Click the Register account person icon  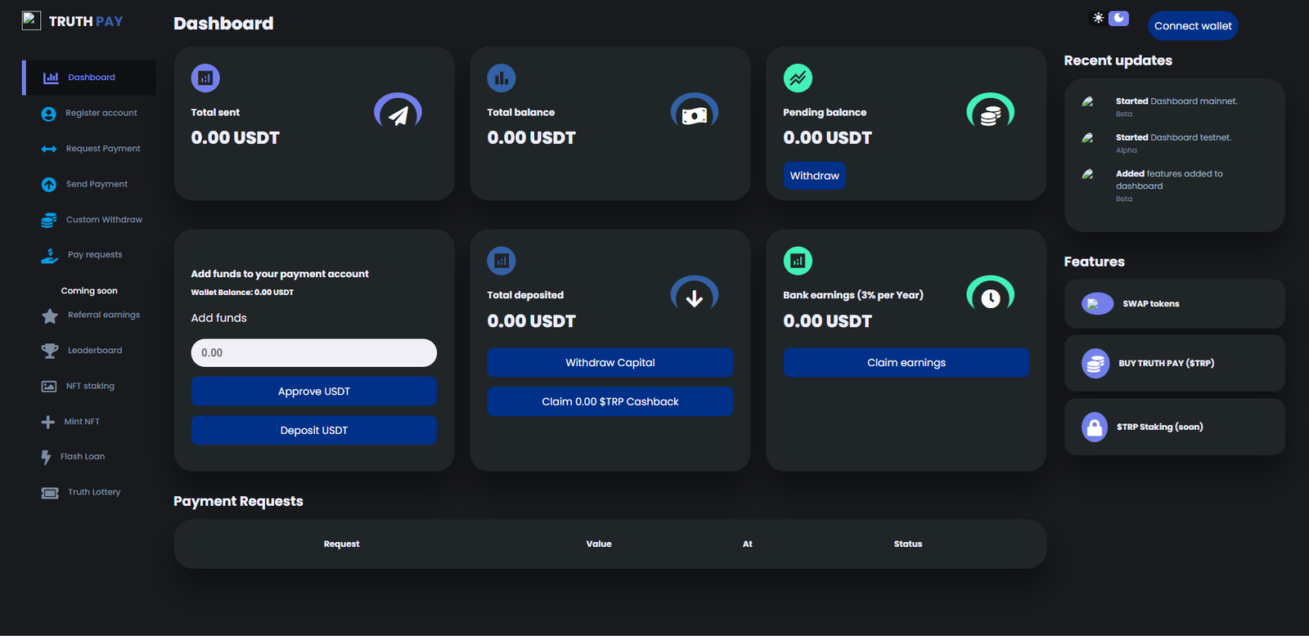[49, 114]
